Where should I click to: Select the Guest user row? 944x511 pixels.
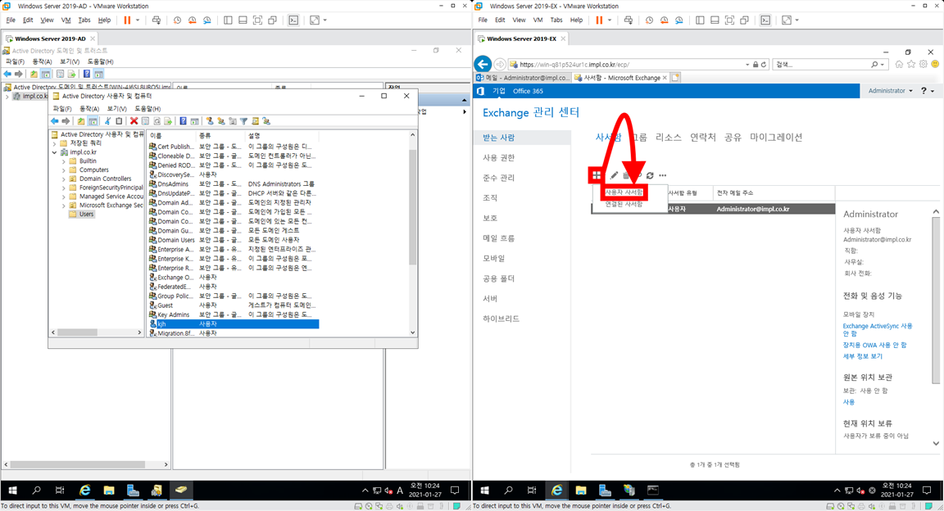234,305
